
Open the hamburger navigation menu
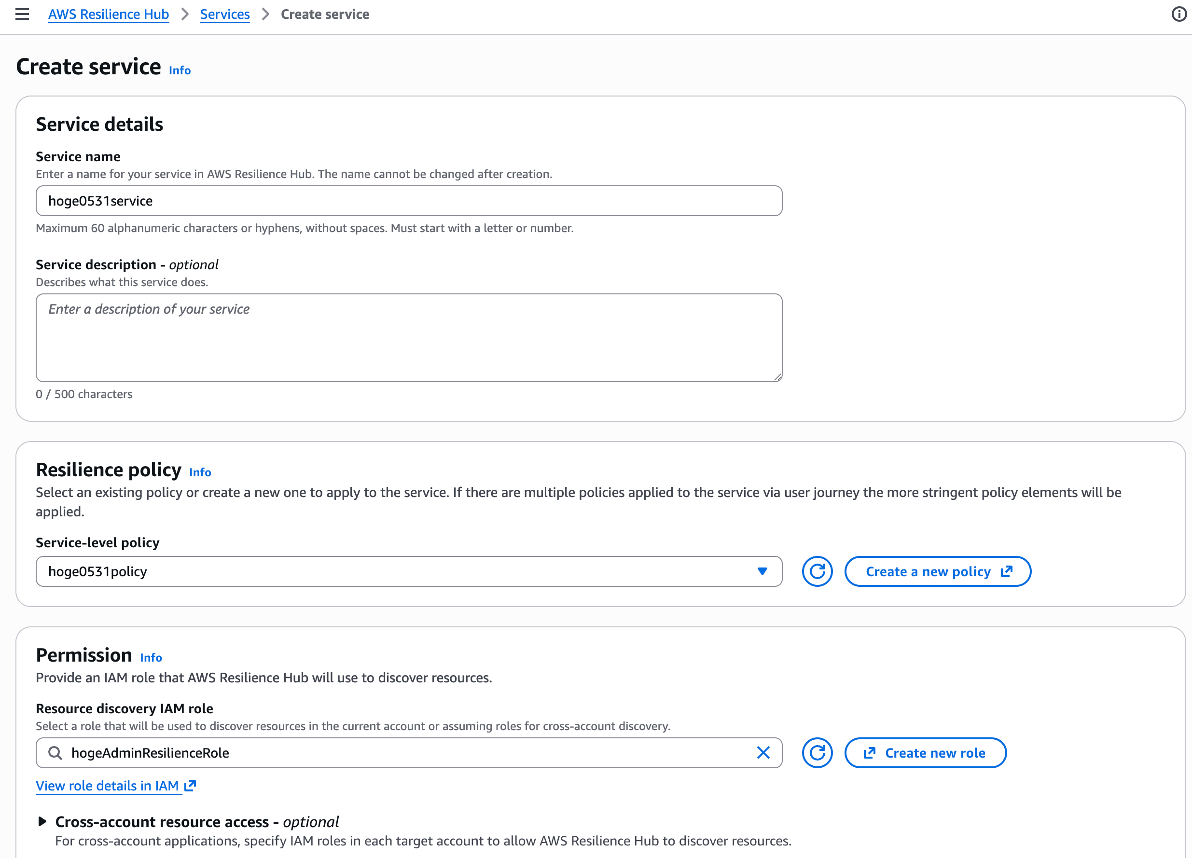pos(22,14)
